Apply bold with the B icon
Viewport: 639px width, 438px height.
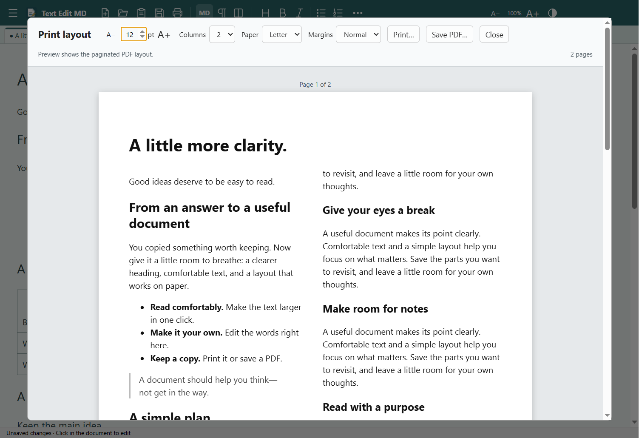click(x=283, y=13)
